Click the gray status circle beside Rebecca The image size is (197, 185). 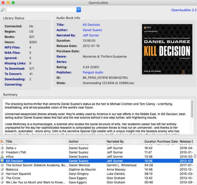[2, 169]
